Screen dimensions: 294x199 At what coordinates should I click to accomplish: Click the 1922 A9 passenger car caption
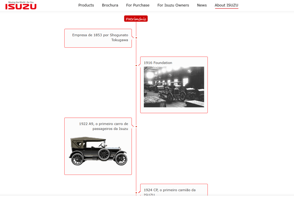coord(103,126)
